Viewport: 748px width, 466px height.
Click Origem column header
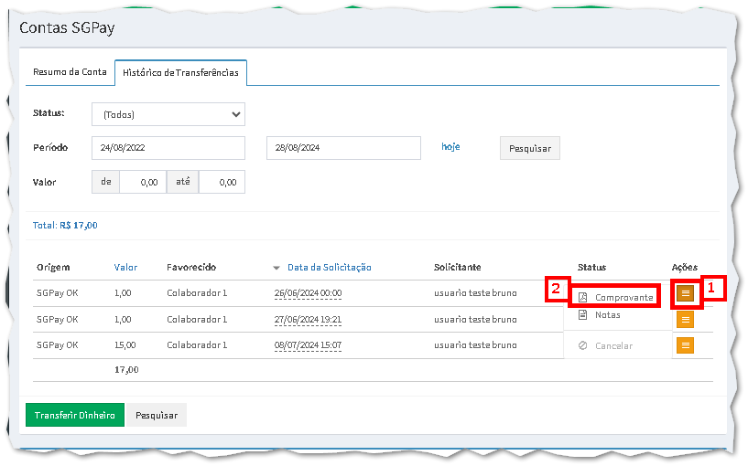53,268
